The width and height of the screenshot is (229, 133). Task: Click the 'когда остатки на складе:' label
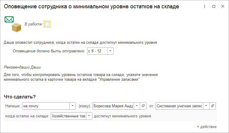point(27,116)
